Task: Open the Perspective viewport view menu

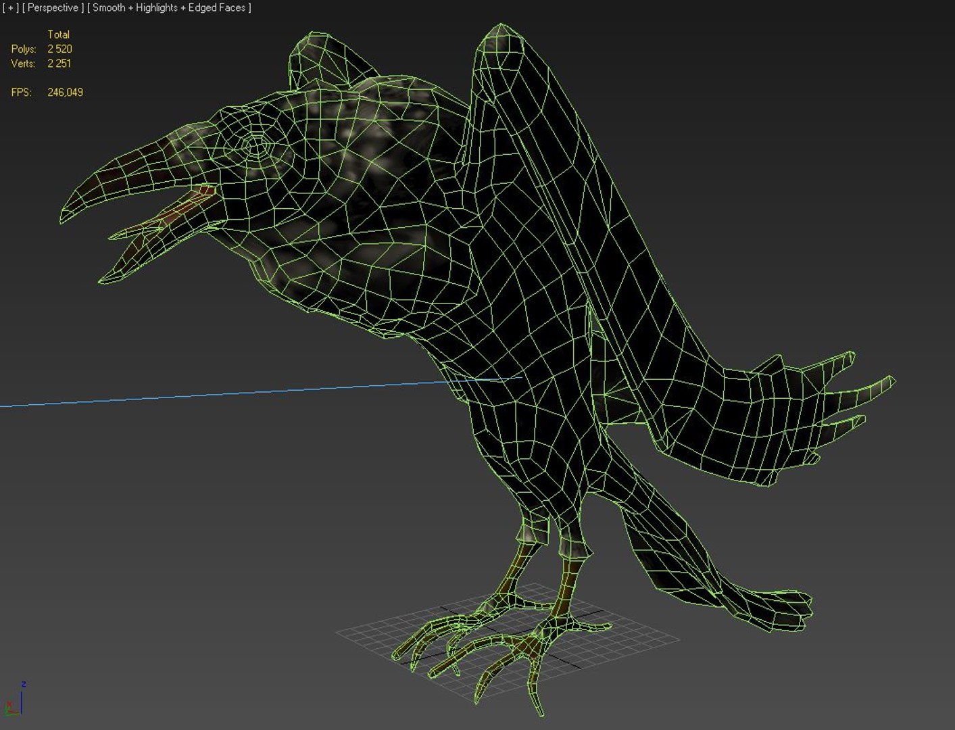Action: (x=53, y=8)
